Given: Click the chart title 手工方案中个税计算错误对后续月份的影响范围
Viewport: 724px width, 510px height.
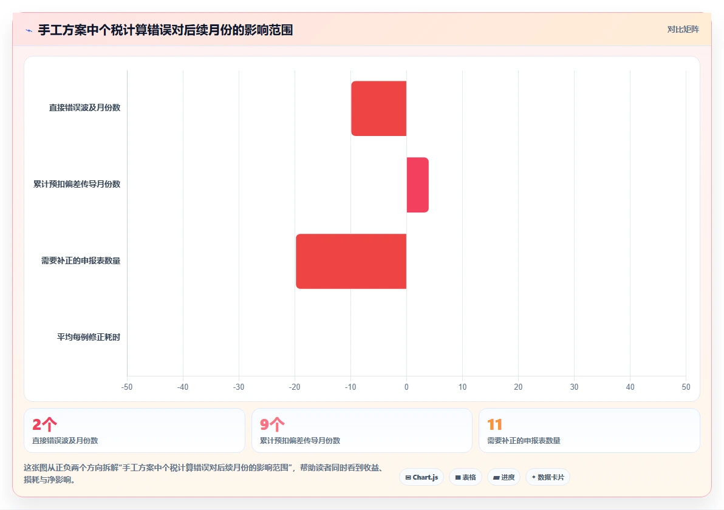Looking at the screenshot, I should [x=165, y=30].
